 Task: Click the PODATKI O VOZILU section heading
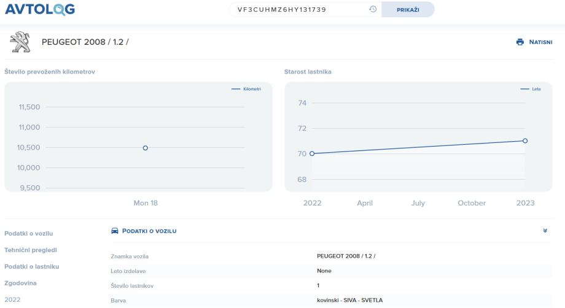[149, 231]
